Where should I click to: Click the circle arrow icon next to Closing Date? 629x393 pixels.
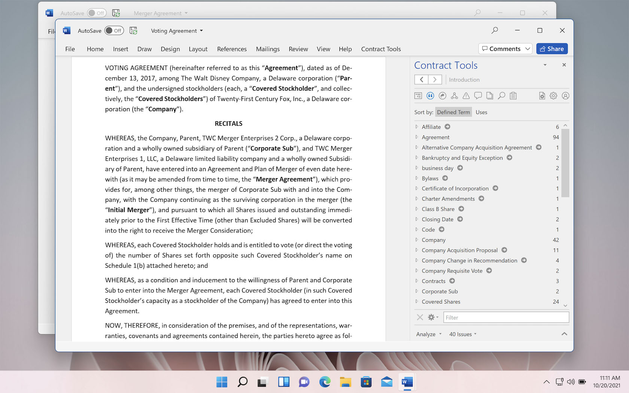[460, 219]
